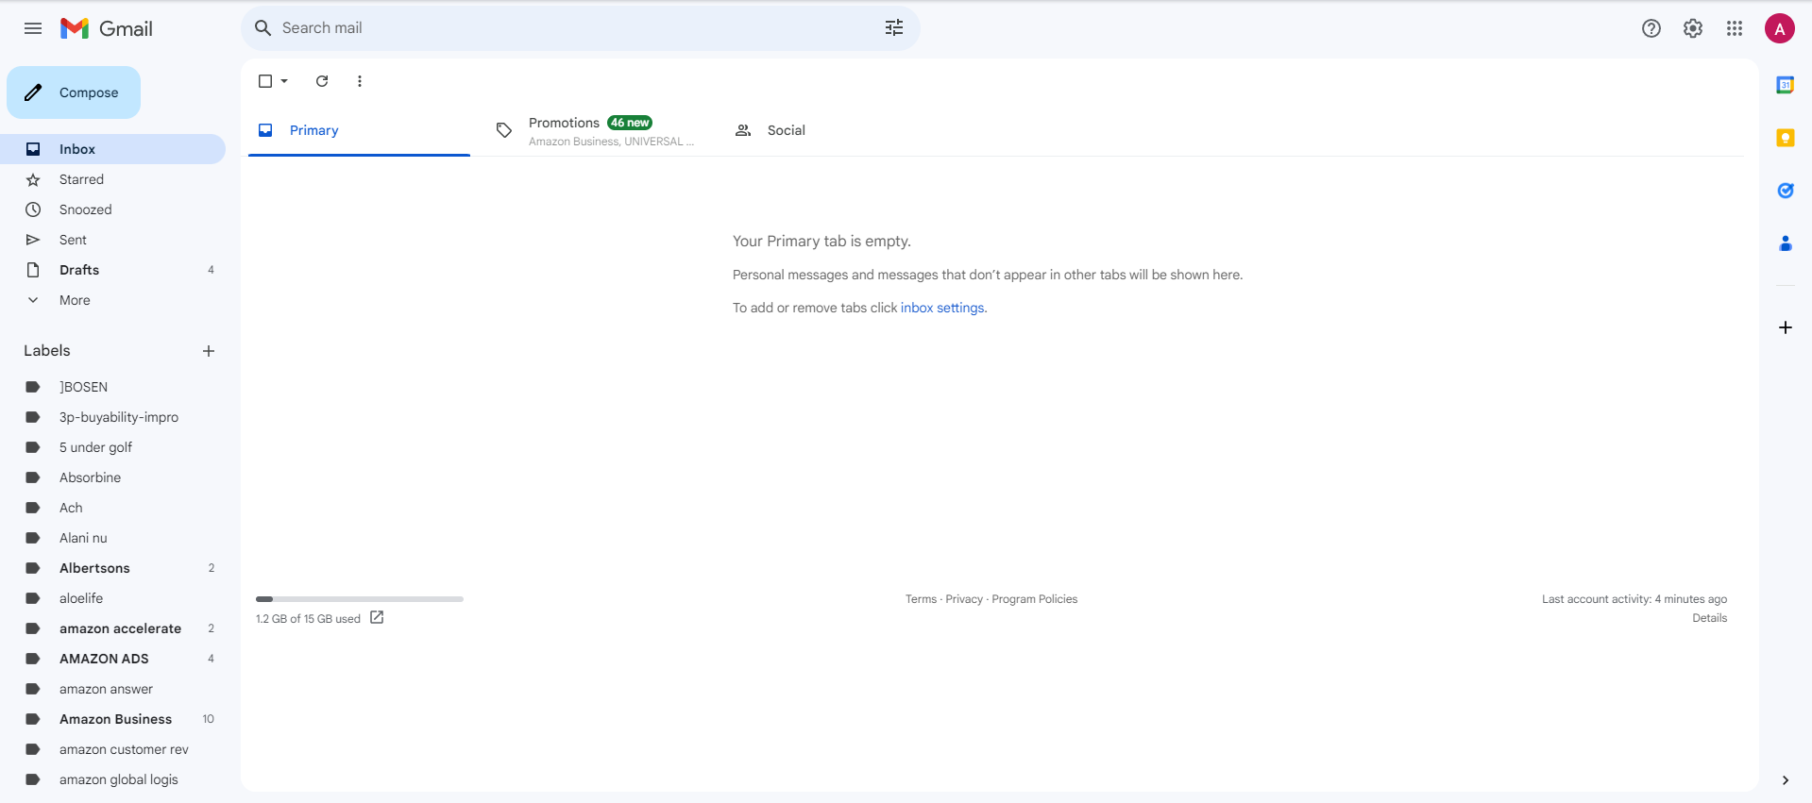Click the search magnifier icon
Screen dimensions: 1812x803
(263, 28)
